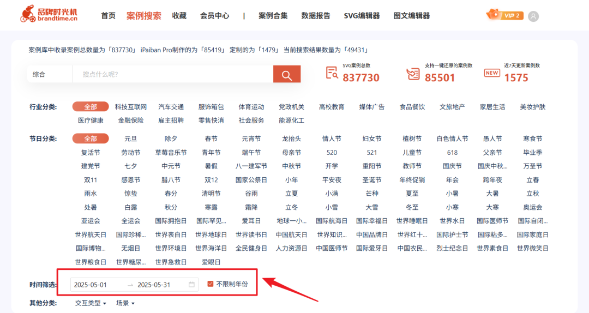Open the 综合 search type dropdown
The image size is (589, 313).
50,74
